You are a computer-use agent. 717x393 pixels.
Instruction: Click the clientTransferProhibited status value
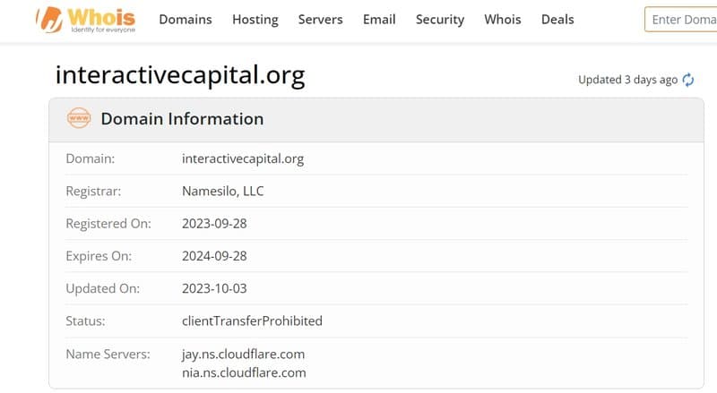click(x=252, y=321)
